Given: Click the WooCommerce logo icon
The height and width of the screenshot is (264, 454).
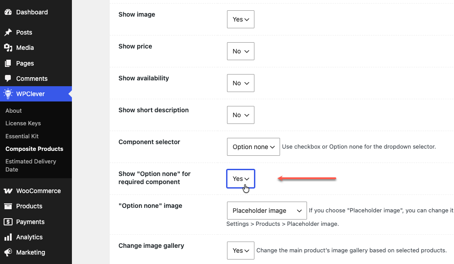Looking at the screenshot, I should click(x=8, y=191).
